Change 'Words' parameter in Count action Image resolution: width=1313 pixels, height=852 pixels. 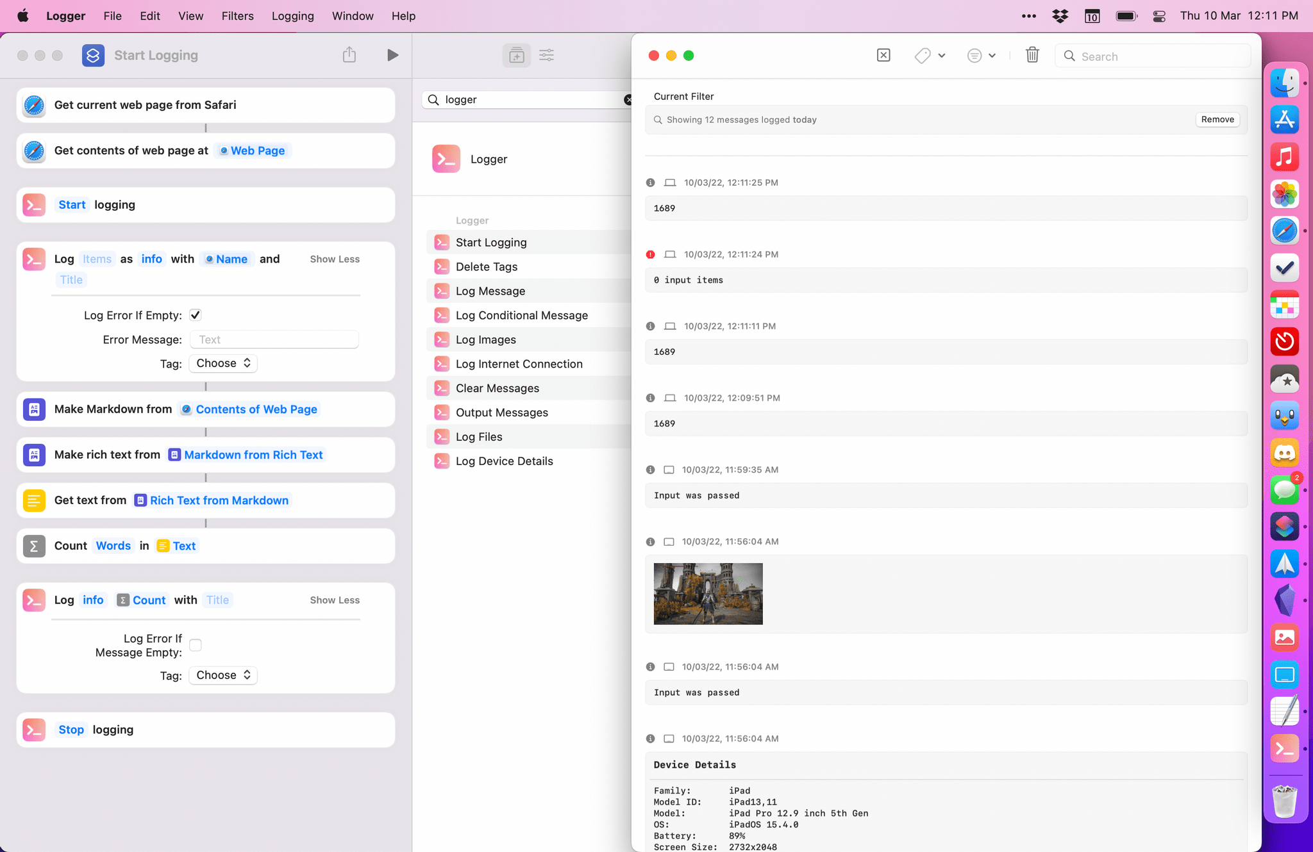(x=113, y=546)
